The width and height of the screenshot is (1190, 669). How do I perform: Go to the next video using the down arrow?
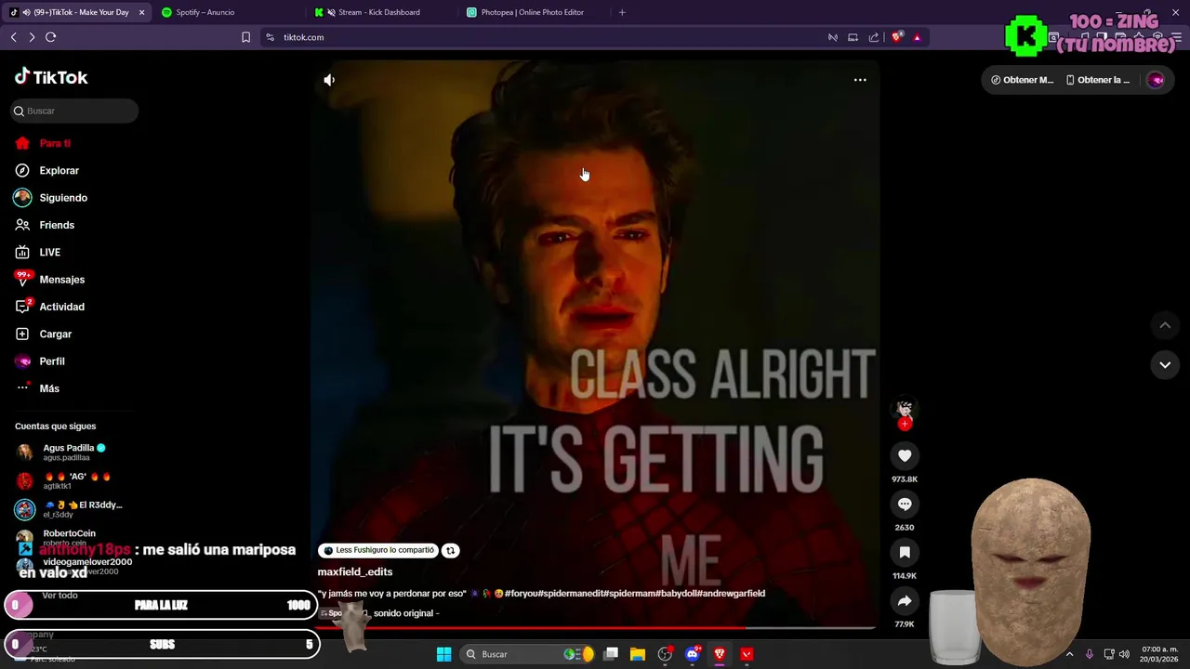coord(1165,365)
